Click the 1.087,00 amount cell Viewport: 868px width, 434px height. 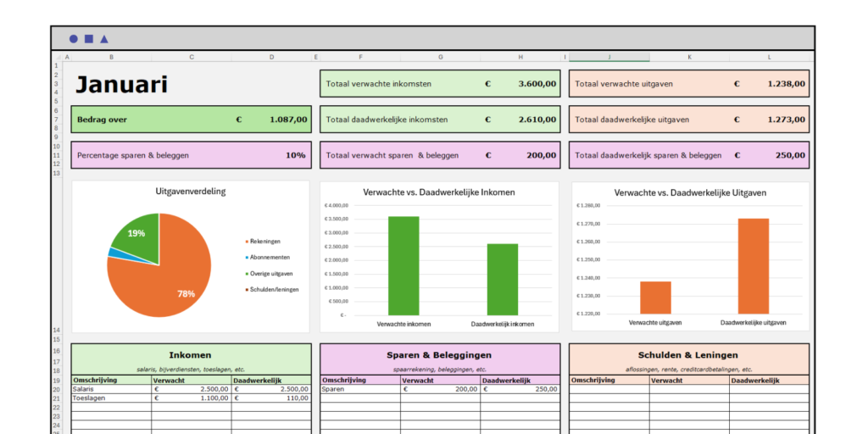pos(288,120)
